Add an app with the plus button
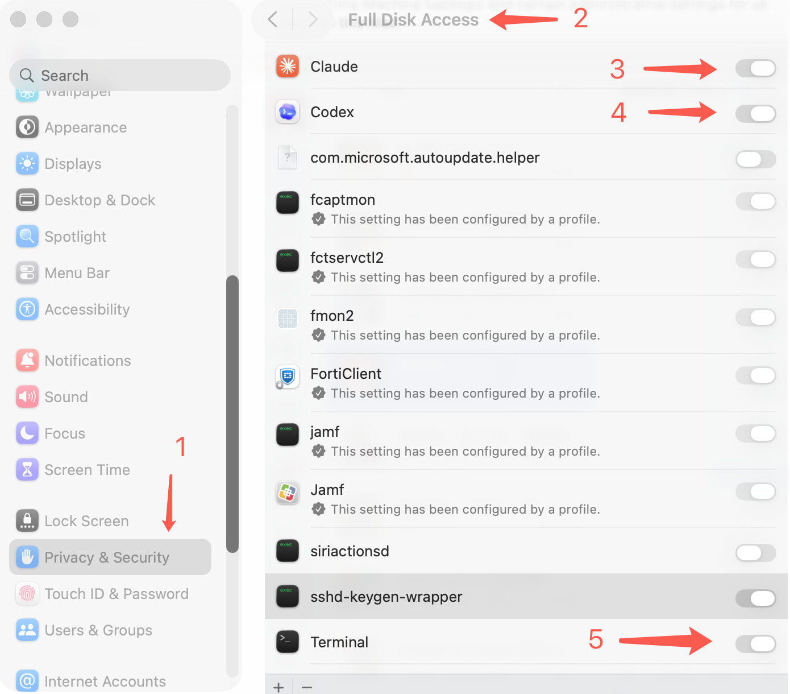Image resolution: width=790 pixels, height=694 pixels. pyautogui.click(x=278, y=687)
